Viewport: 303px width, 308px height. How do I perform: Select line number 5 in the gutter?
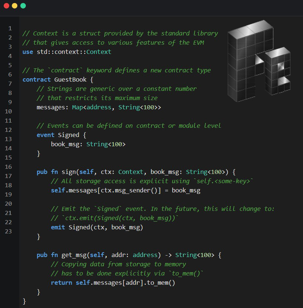tap(10, 65)
